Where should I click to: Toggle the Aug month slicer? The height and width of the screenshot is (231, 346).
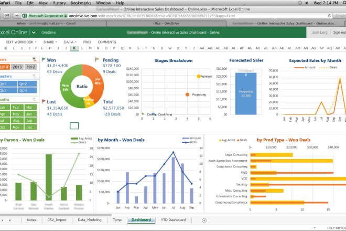point(17,120)
